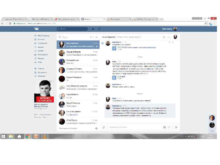This screenshot has height=165, width=220.
Task: Click the Эльдар avatar in conversation list
Action: (x=62, y=53)
